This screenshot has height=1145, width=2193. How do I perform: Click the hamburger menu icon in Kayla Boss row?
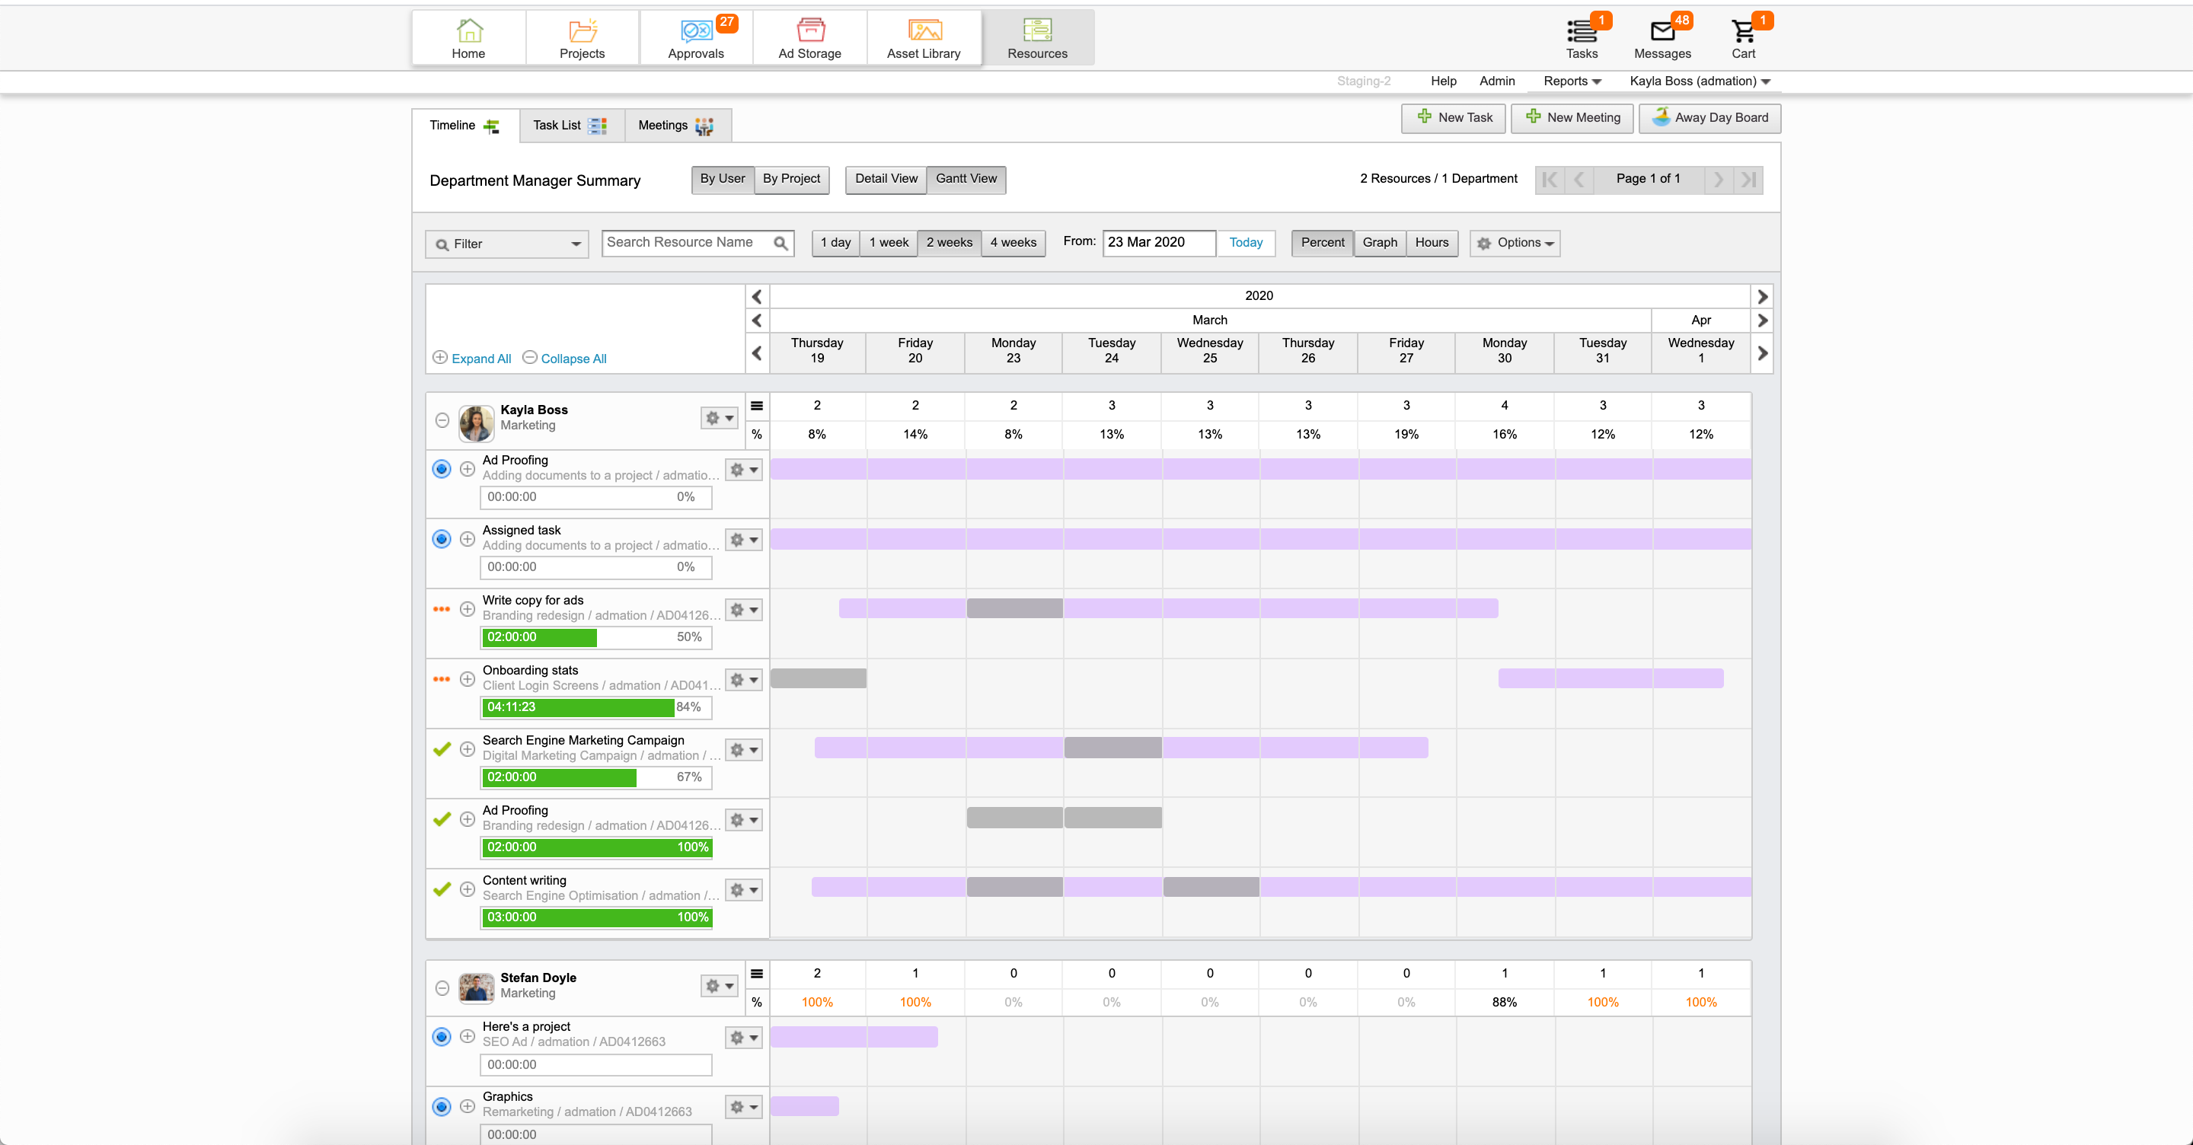coord(757,406)
